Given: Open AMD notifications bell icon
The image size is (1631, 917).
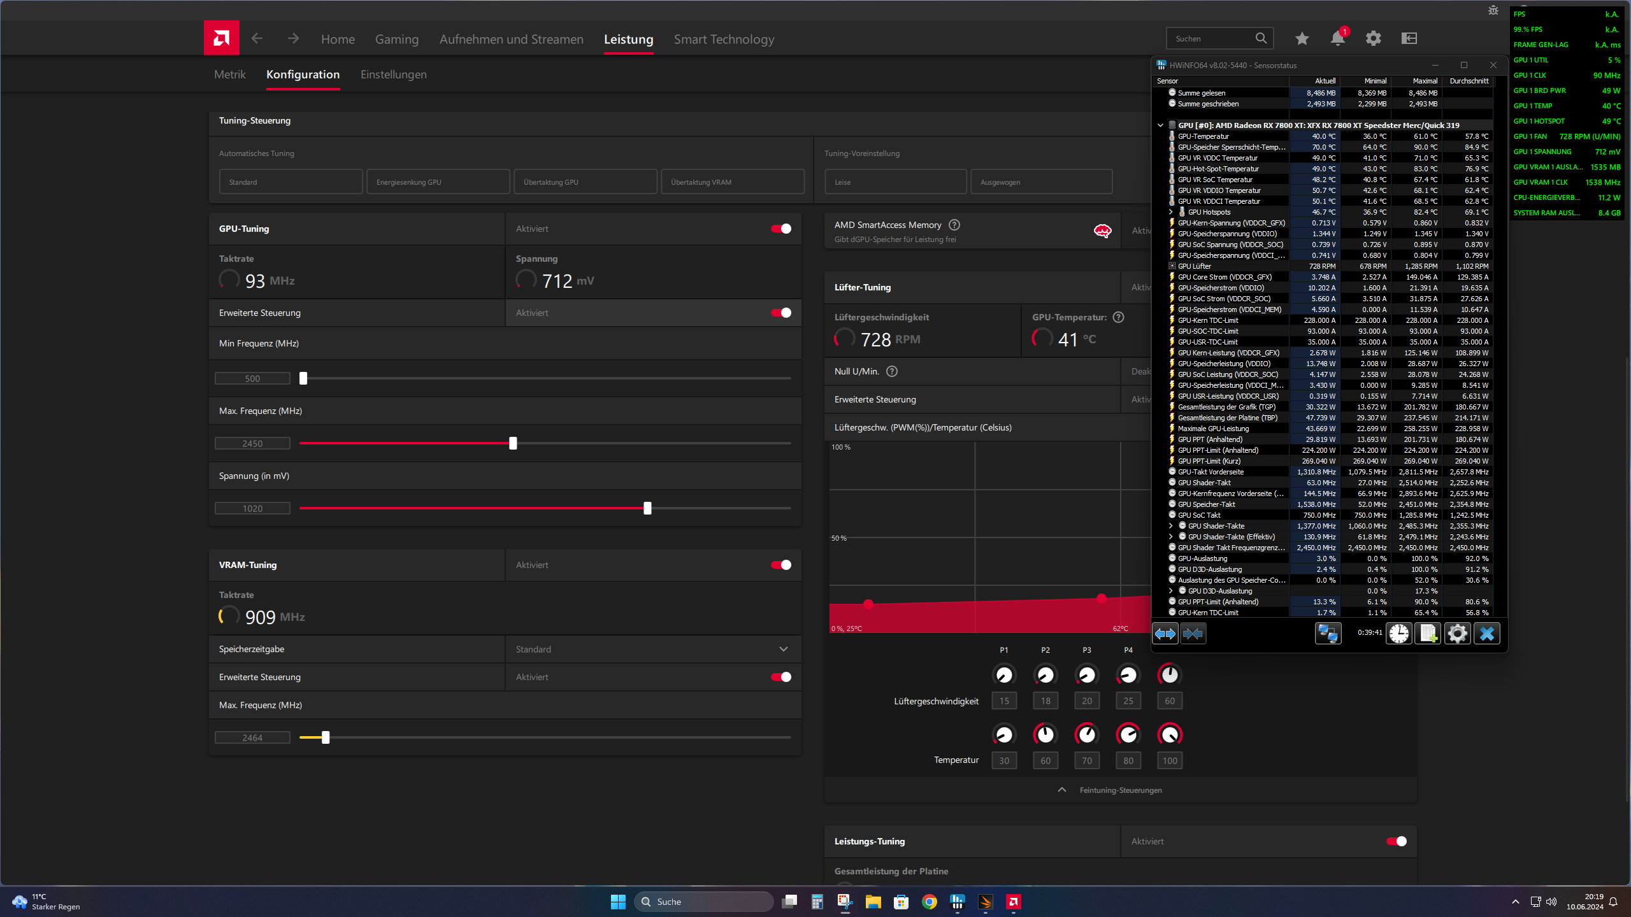Looking at the screenshot, I should tap(1337, 39).
